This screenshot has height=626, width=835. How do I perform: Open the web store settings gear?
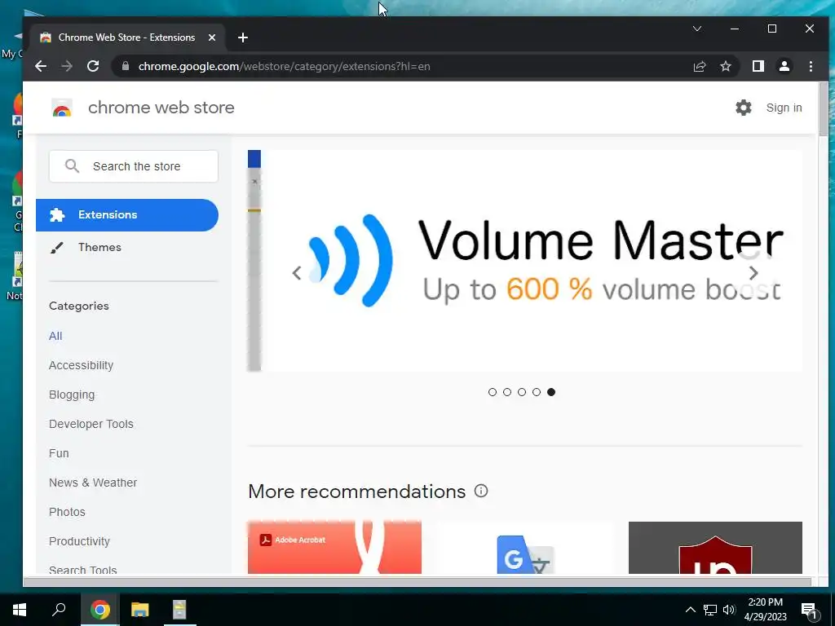click(744, 108)
